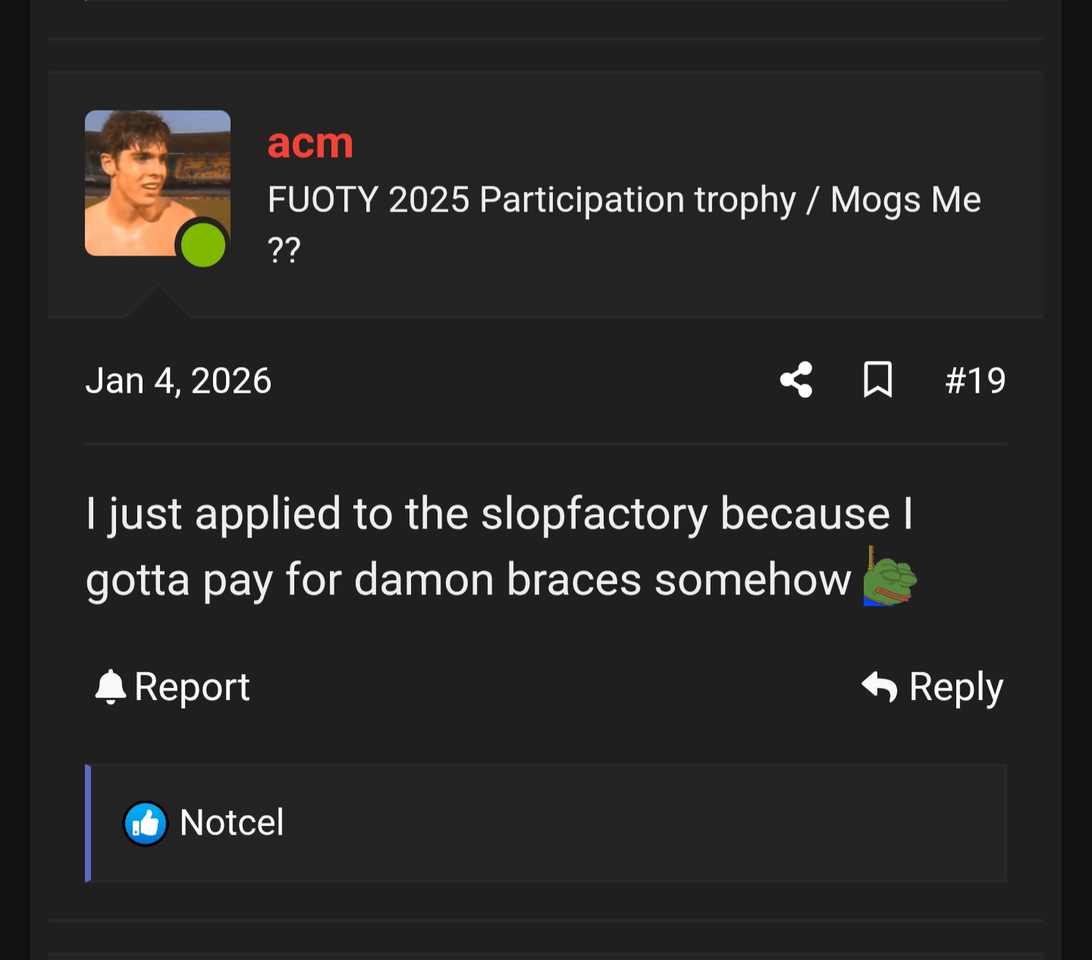Click the FUOTY 2025 Participation trophy title
The width and height of the screenshot is (1092, 960).
coord(531,200)
